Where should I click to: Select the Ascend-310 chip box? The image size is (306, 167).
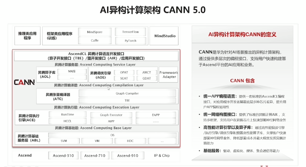pos(63,156)
